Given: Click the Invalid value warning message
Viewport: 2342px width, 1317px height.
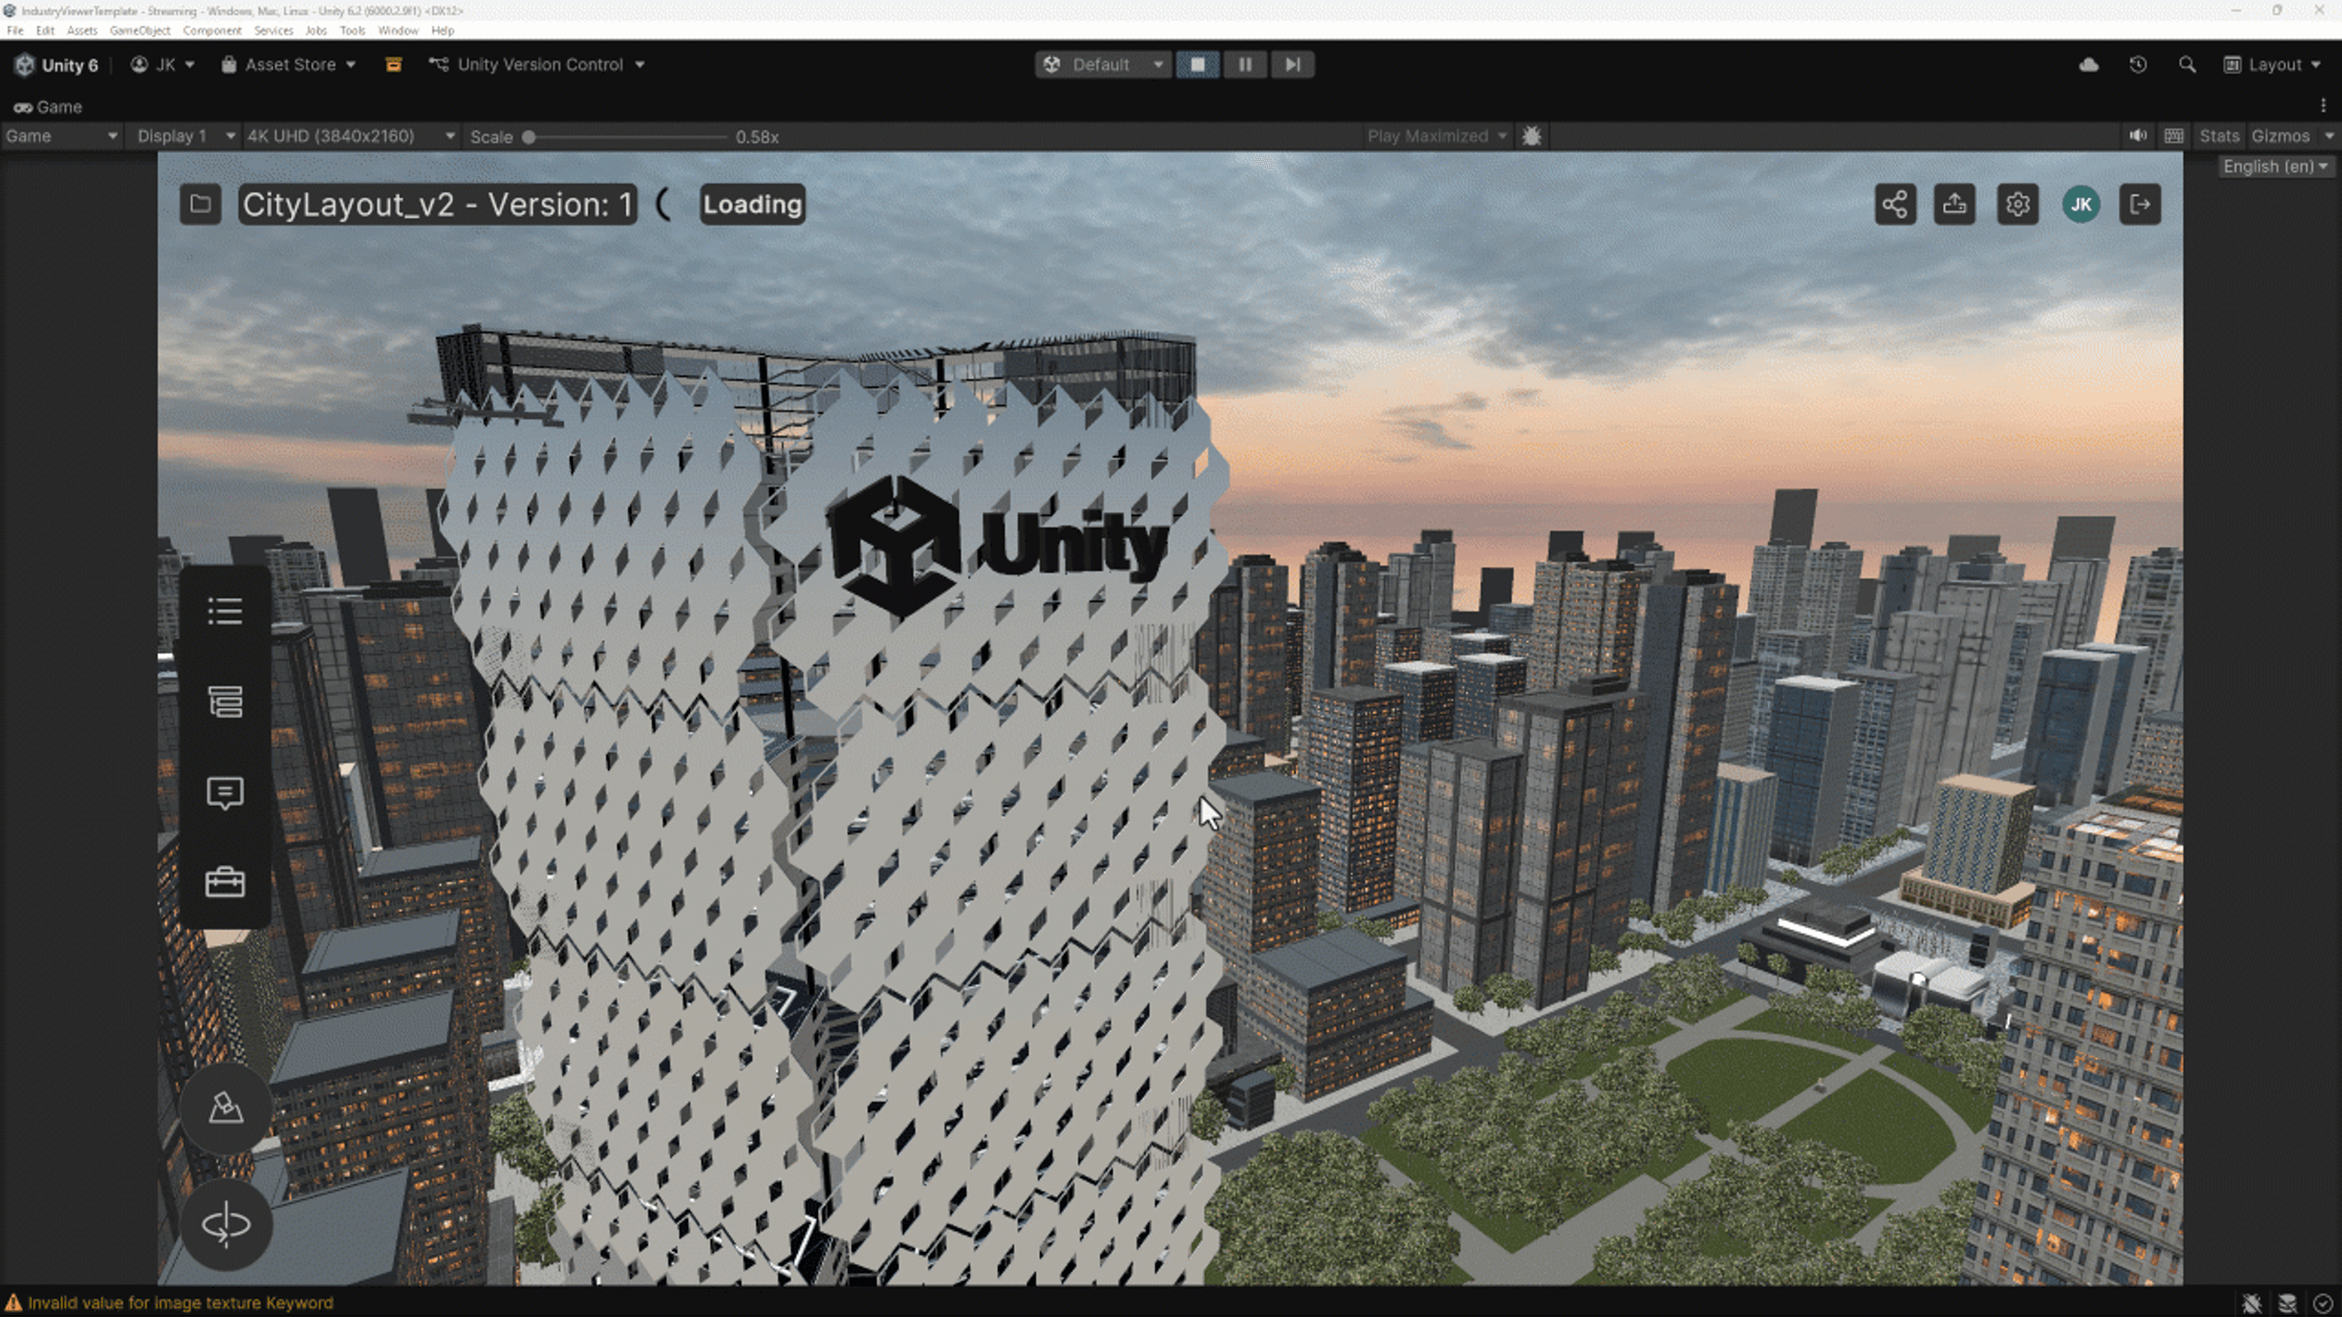Looking at the screenshot, I should click(x=180, y=1302).
